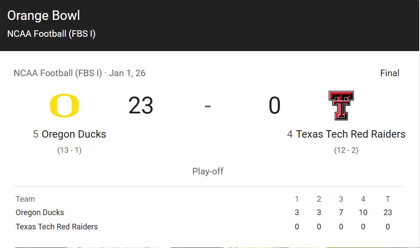
Task: Select the Orange Bowl header title
Action: tap(43, 16)
